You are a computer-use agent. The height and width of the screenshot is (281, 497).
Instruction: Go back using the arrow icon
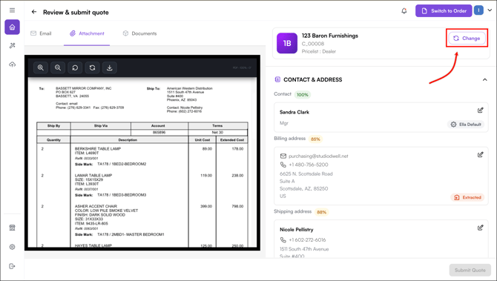click(x=34, y=12)
